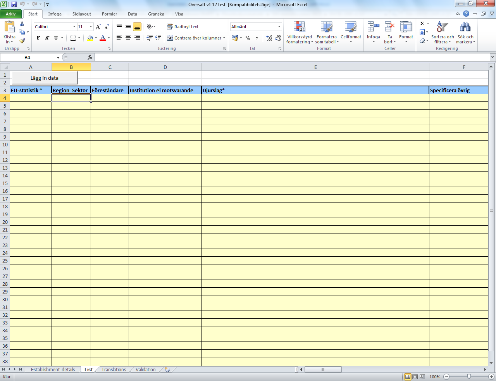Image resolution: width=496 pixels, height=381 pixels.
Task: Increase the cell indent
Action: tap(158, 38)
